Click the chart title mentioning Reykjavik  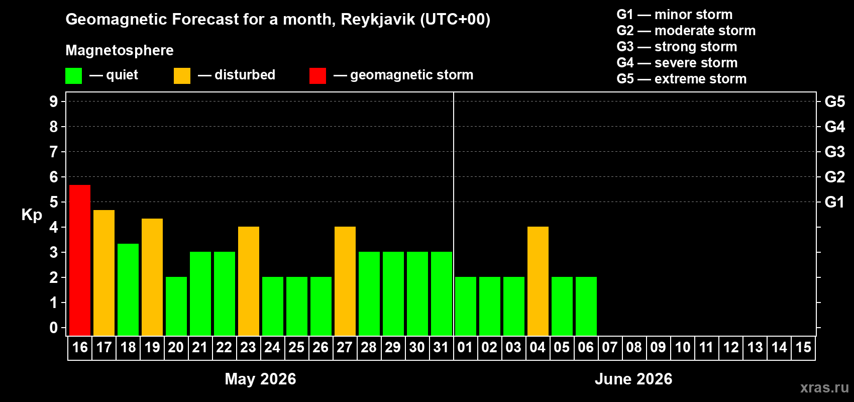coord(278,20)
